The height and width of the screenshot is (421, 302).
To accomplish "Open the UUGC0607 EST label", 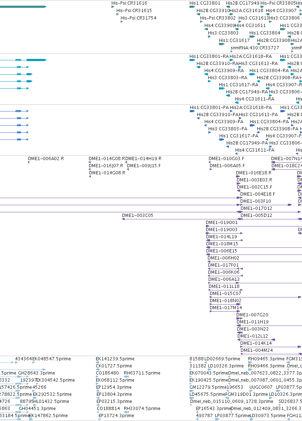I will 261,387.
